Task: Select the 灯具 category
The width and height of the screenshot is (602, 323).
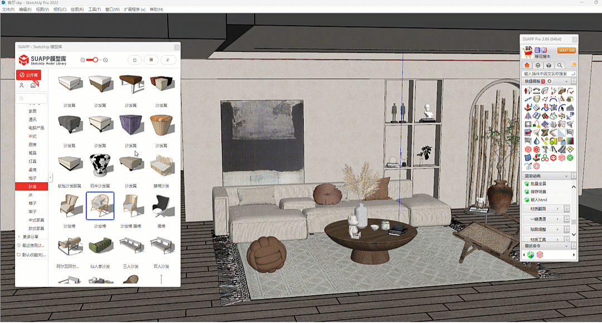Action: (x=33, y=161)
